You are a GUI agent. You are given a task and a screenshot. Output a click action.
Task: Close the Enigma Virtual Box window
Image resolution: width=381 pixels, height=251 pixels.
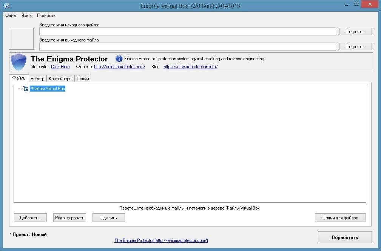tap(370, 5)
